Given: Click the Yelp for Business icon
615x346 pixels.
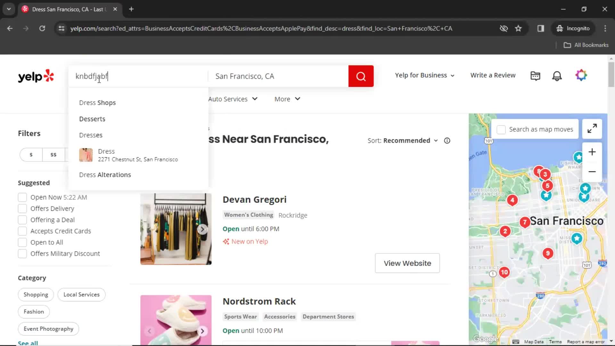Looking at the screenshot, I should tap(424, 75).
